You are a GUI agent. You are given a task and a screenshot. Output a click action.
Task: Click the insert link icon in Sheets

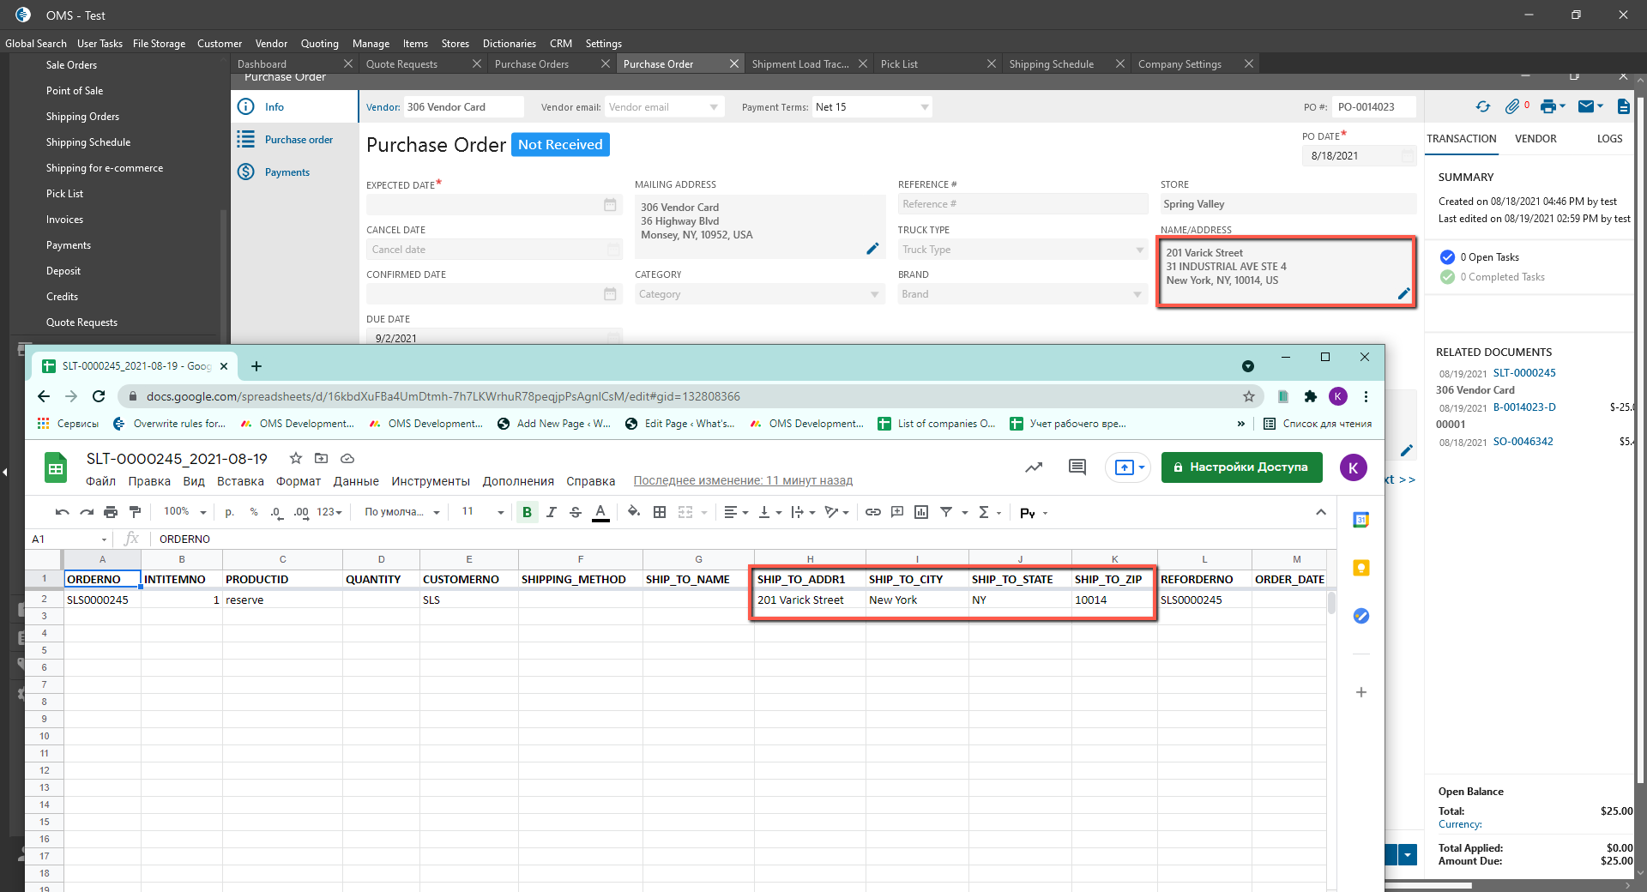[872, 512]
